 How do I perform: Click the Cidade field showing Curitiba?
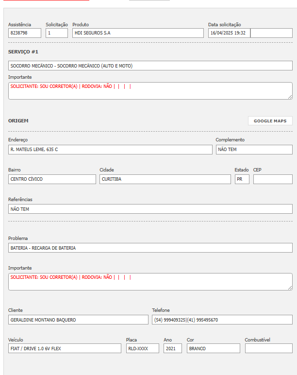click(x=165, y=179)
